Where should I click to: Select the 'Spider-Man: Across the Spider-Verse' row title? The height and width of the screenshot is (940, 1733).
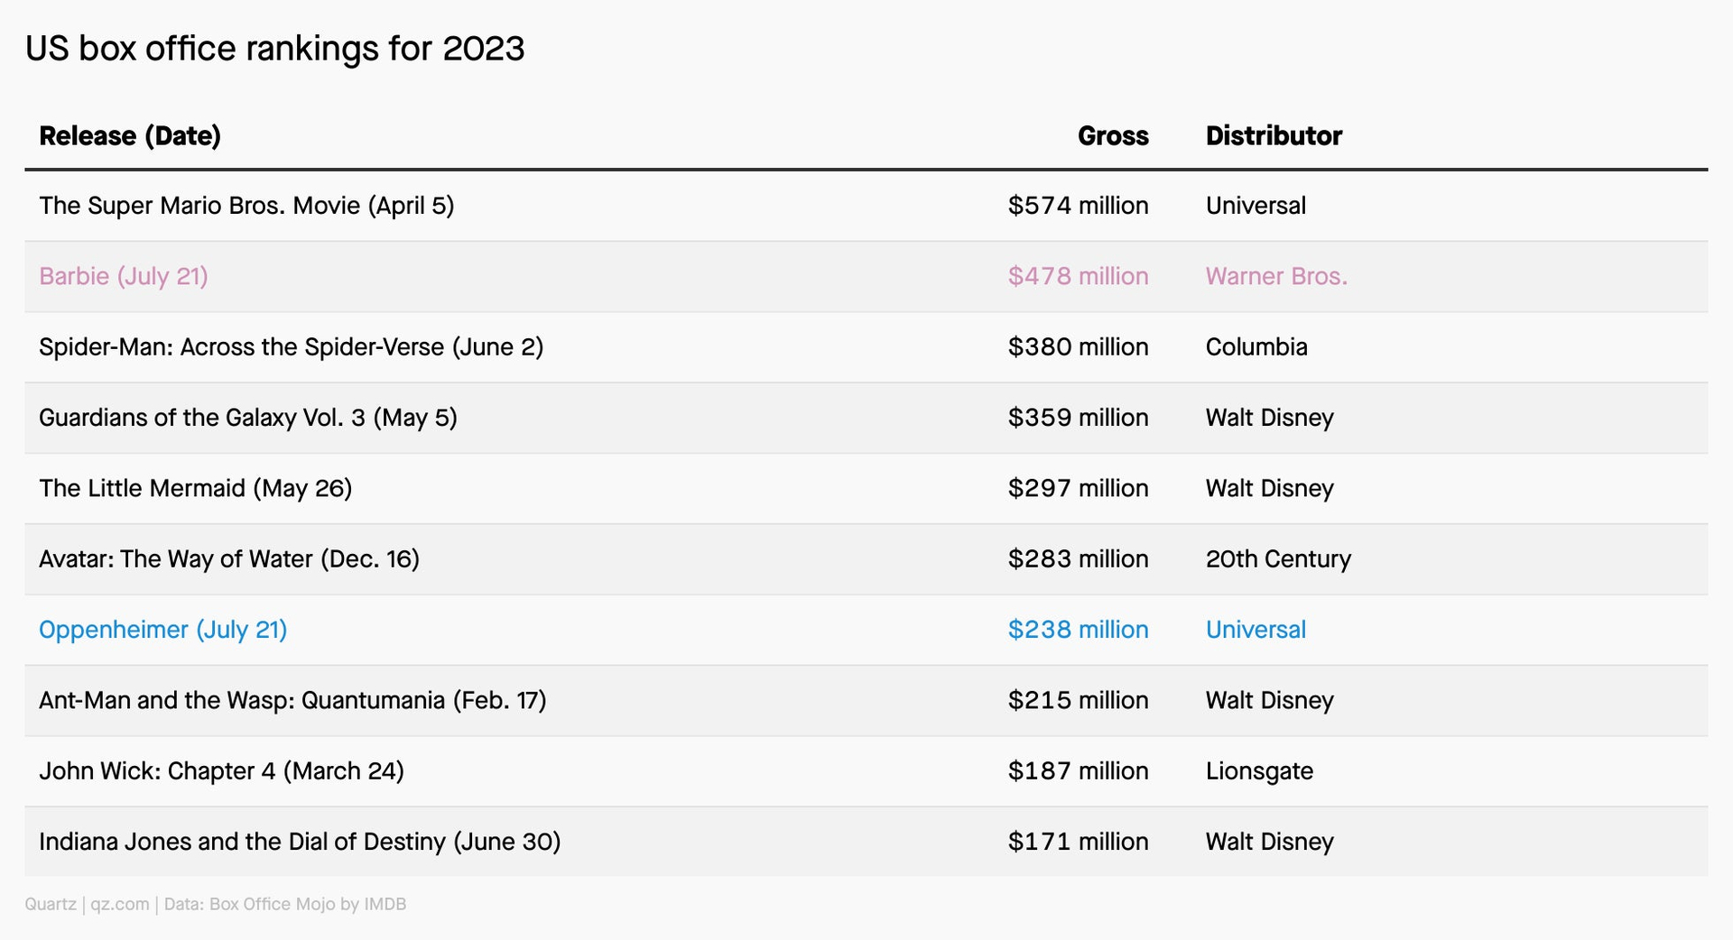click(292, 347)
